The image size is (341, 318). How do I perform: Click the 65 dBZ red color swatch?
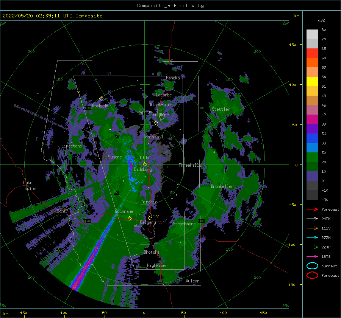coord(312,53)
